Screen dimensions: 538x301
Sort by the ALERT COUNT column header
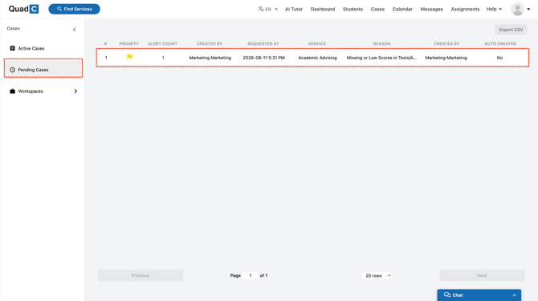[x=163, y=44]
